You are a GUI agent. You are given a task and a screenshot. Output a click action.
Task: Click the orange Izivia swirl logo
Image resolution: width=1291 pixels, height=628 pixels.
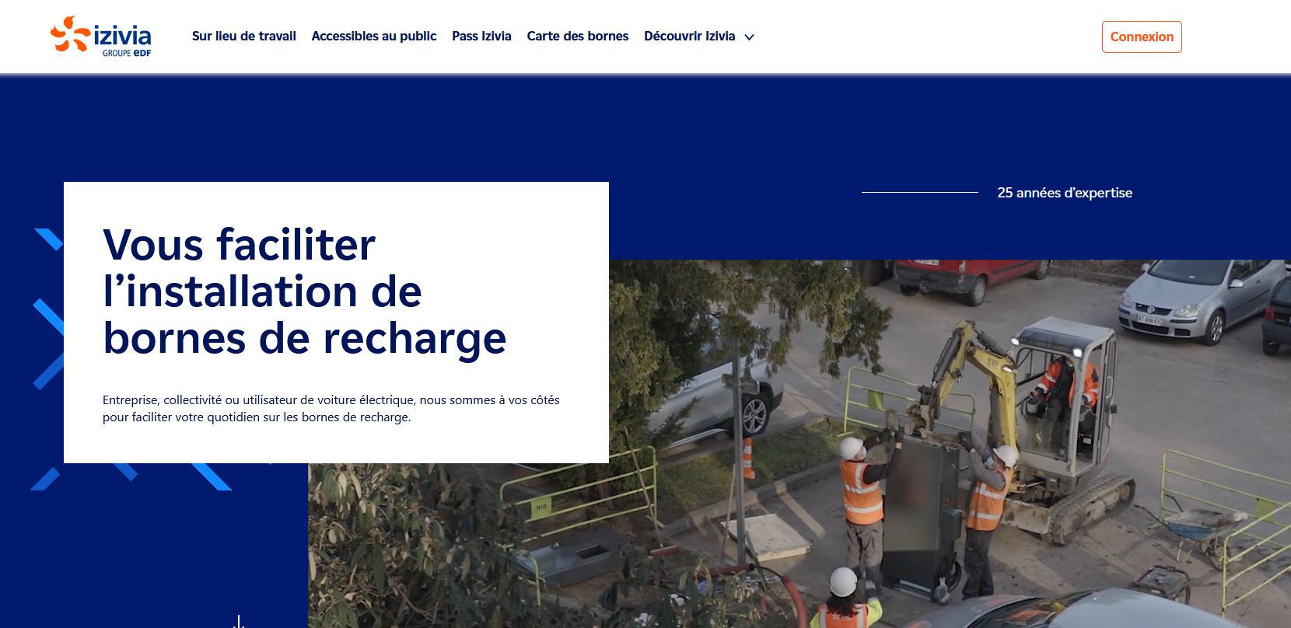(x=69, y=35)
